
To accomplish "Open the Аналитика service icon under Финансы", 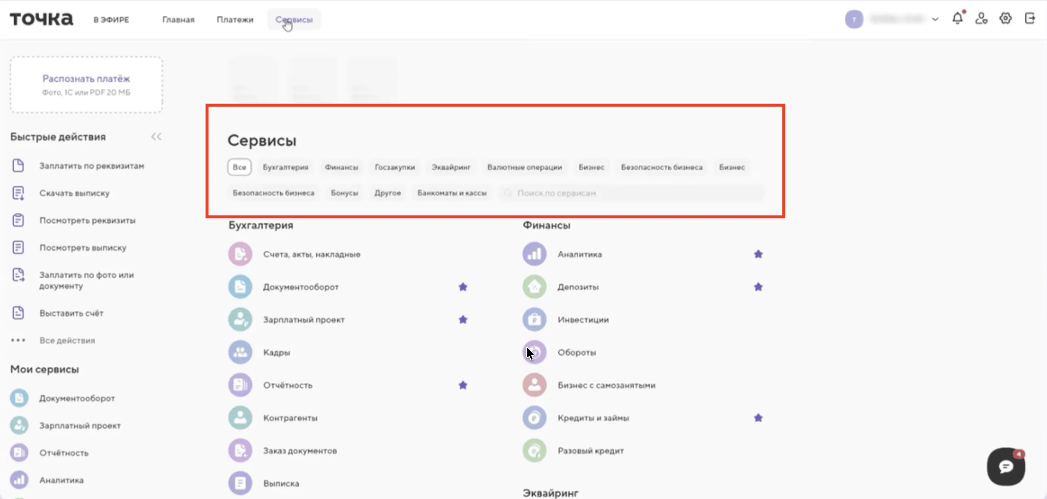I will point(534,254).
